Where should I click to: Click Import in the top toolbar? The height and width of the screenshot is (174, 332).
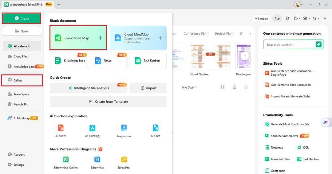click(x=262, y=19)
